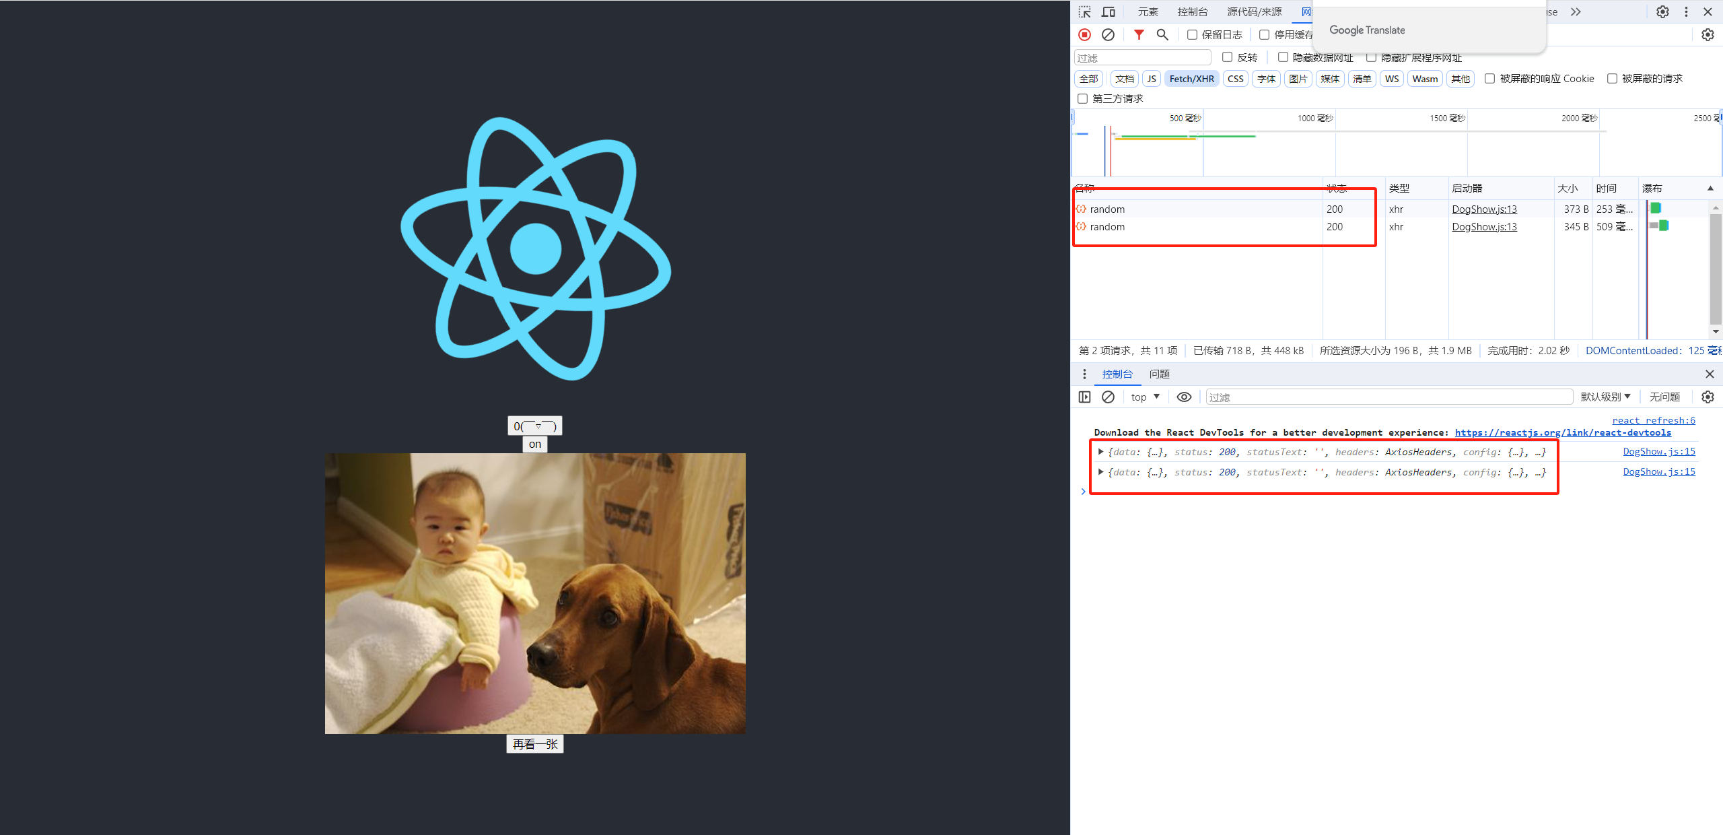The image size is (1723, 835).
Task: Expand first logged response object
Action: [x=1100, y=452]
